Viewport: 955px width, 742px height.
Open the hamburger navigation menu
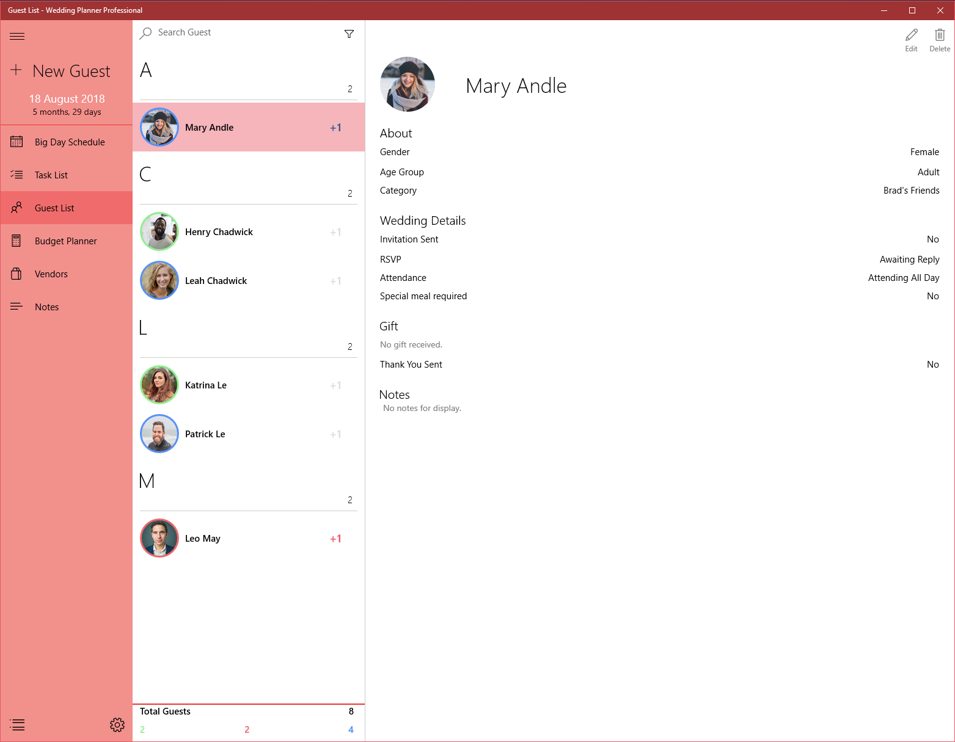[x=17, y=37]
